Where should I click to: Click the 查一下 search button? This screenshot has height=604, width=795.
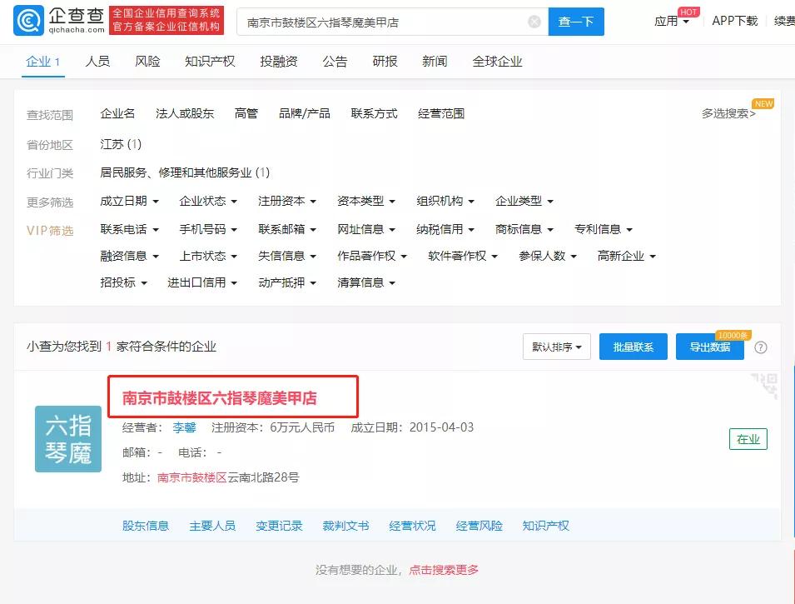tap(574, 20)
